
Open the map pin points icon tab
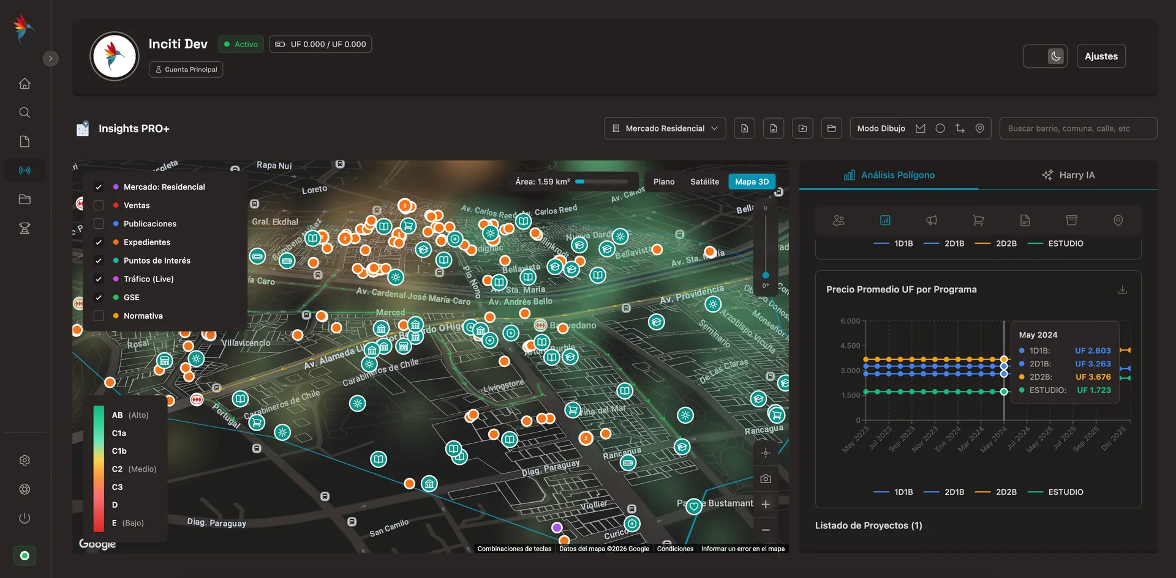pyautogui.click(x=1118, y=220)
